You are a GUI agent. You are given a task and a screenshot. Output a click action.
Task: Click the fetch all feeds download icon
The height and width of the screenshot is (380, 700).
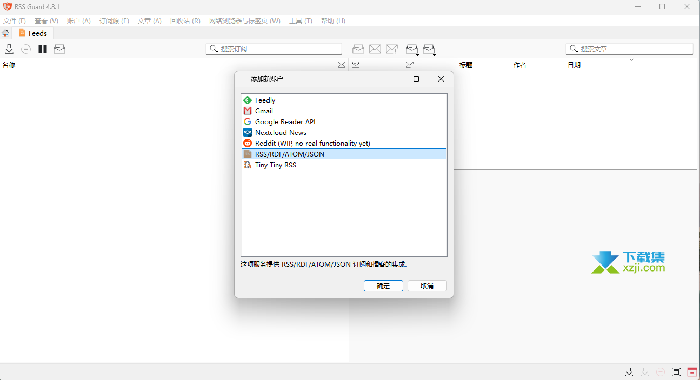9,49
